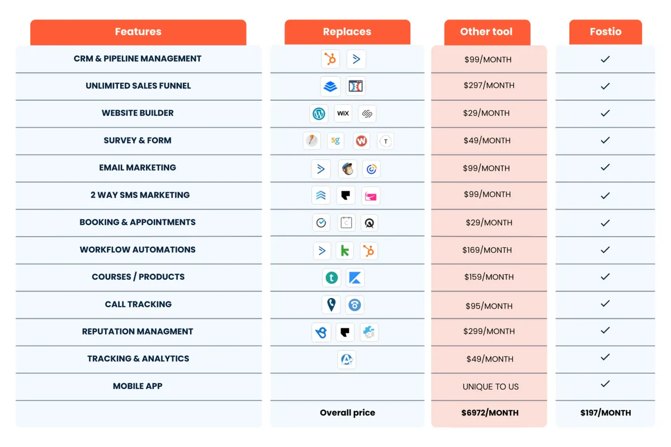The width and height of the screenshot is (671, 447).
Task: Click the ClickFunnels icon in Sales Funnel row
Action: coord(356,86)
